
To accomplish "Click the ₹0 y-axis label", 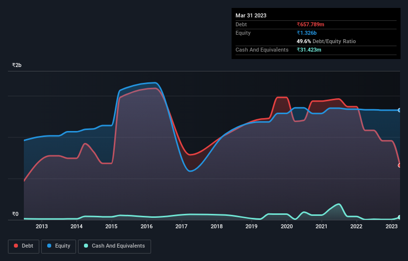I will coord(15,214).
